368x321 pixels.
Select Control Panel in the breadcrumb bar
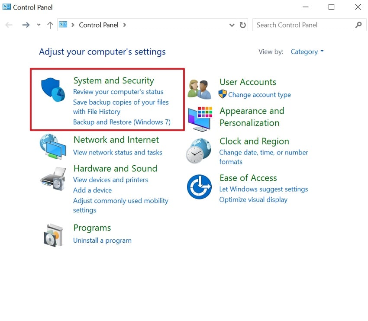click(99, 25)
